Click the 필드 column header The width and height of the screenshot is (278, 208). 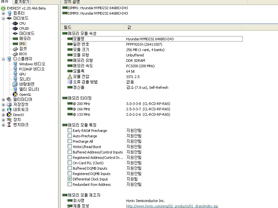click(92, 27)
